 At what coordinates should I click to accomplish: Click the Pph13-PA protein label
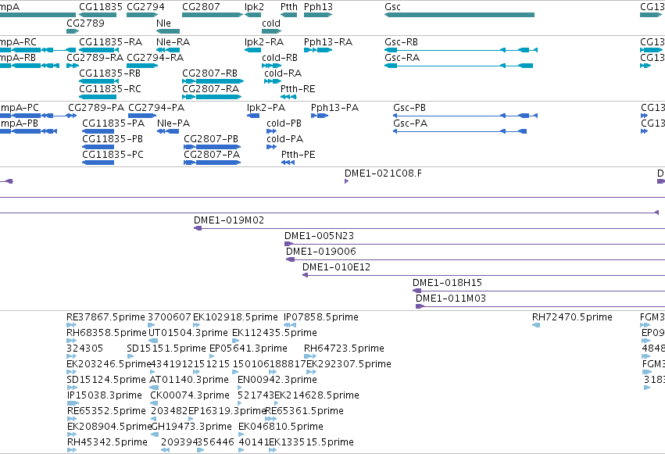pos(334,108)
